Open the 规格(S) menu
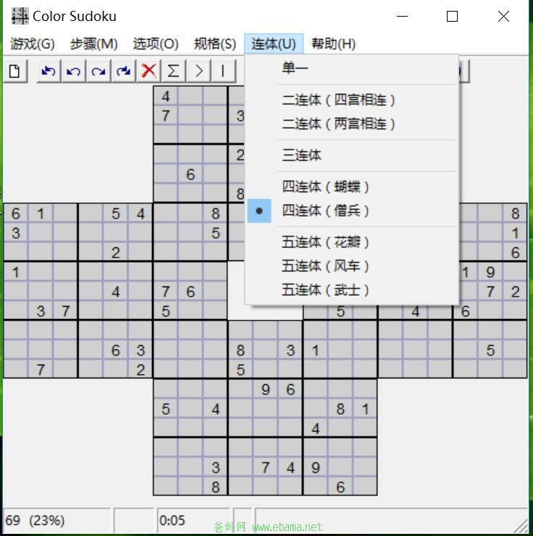 215,43
